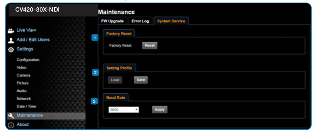
Task: Click the Add / Edit Users person icon
Action: point(11,41)
